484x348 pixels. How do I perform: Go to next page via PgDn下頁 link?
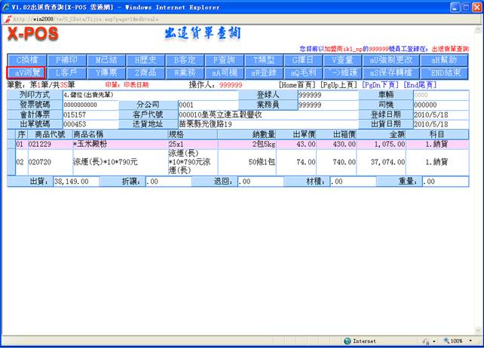[x=380, y=85]
